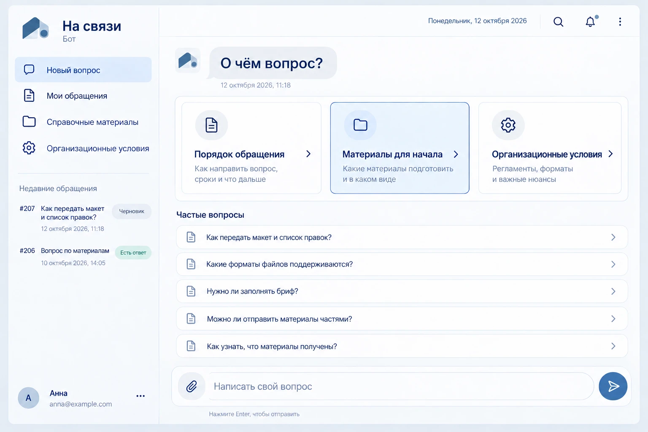The image size is (648, 432).
Task: Click the Черновик status badge
Action: [x=132, y=211]
